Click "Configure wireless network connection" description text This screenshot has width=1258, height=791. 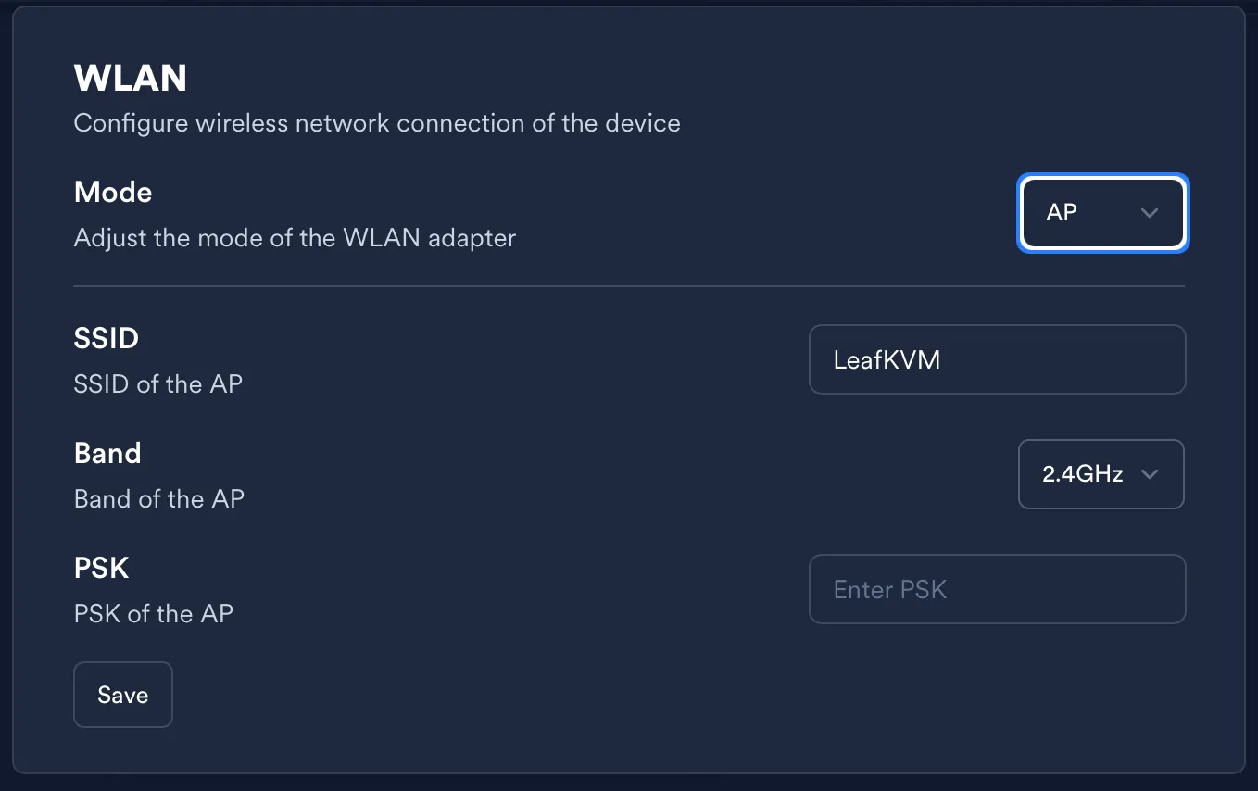pos(377,123)
